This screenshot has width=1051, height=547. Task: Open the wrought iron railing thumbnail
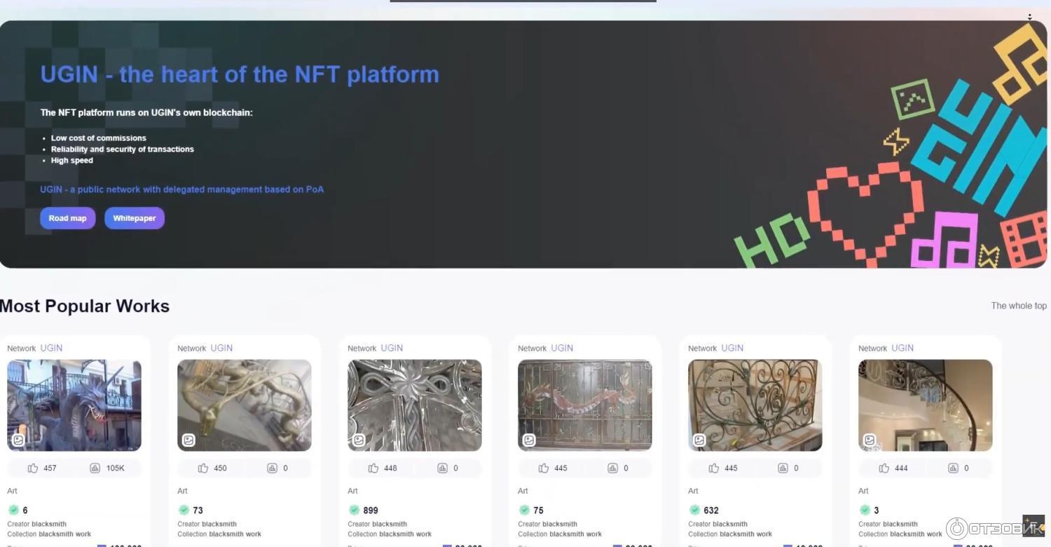tap(755, 405)
